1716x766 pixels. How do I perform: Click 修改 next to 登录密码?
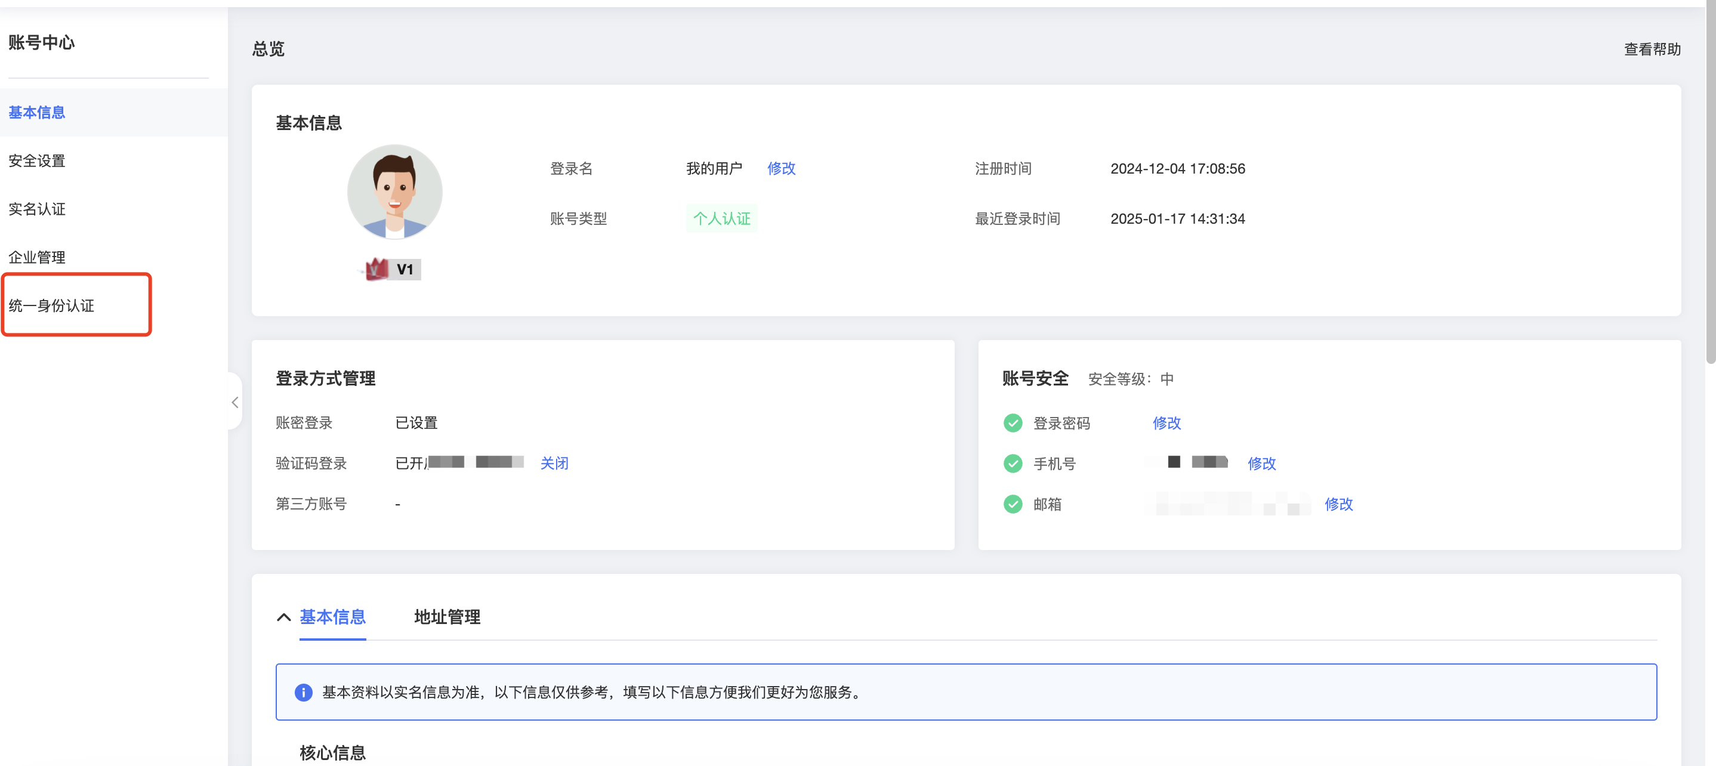tap(1166, 423)
